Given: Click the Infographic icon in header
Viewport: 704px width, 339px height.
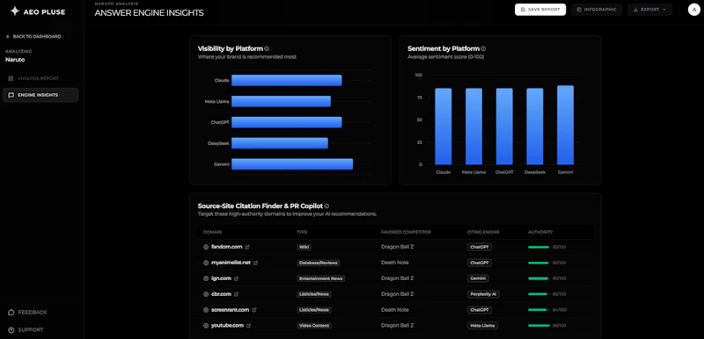Looking at the screenshot, I should [x=579, y=10].
